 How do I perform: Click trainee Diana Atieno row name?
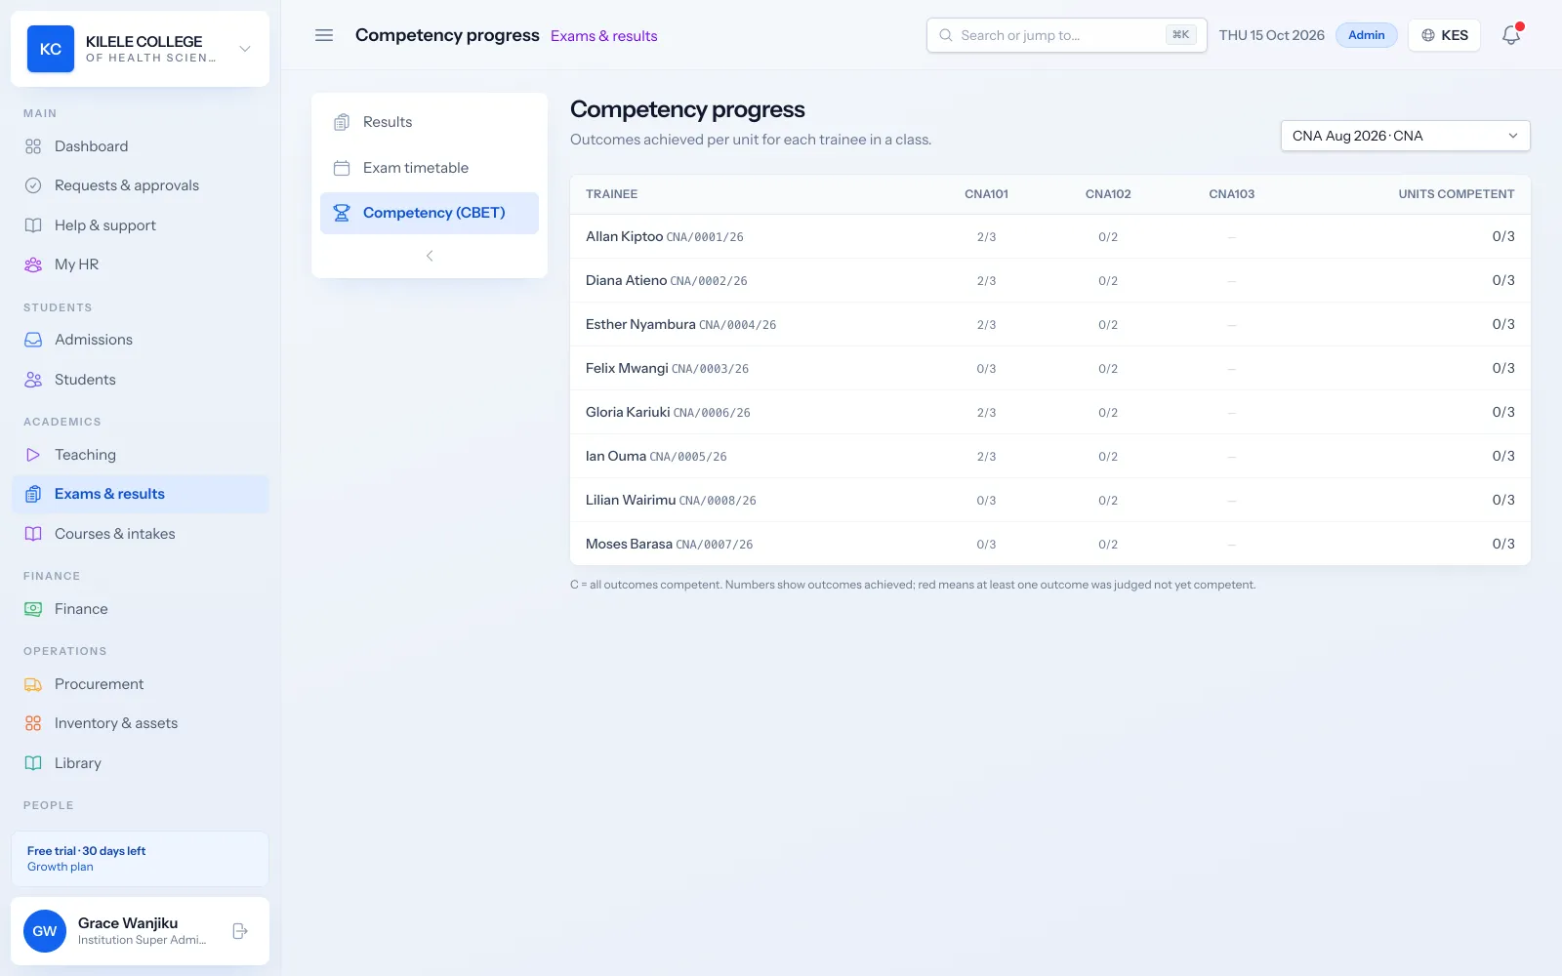(626, 280)
